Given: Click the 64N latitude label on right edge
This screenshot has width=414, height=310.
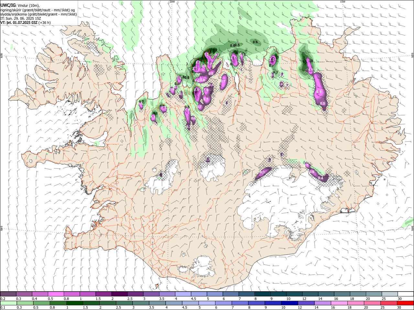Looking at the screenshot, I should [412, 228].
